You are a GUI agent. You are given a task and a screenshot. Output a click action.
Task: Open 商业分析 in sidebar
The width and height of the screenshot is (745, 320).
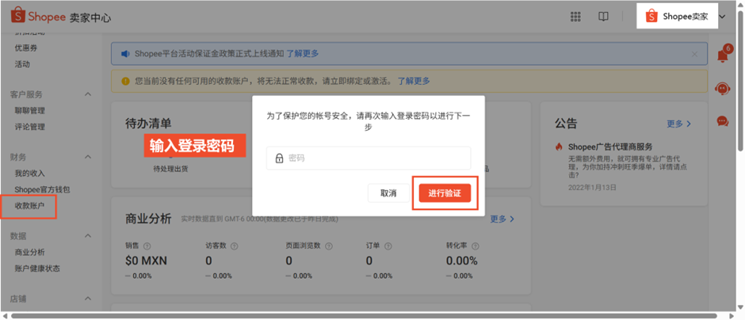pyautogui.click(x=30, y=252)
